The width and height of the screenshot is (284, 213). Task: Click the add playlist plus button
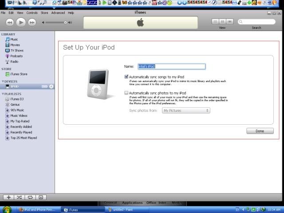[x=8, y=197]
